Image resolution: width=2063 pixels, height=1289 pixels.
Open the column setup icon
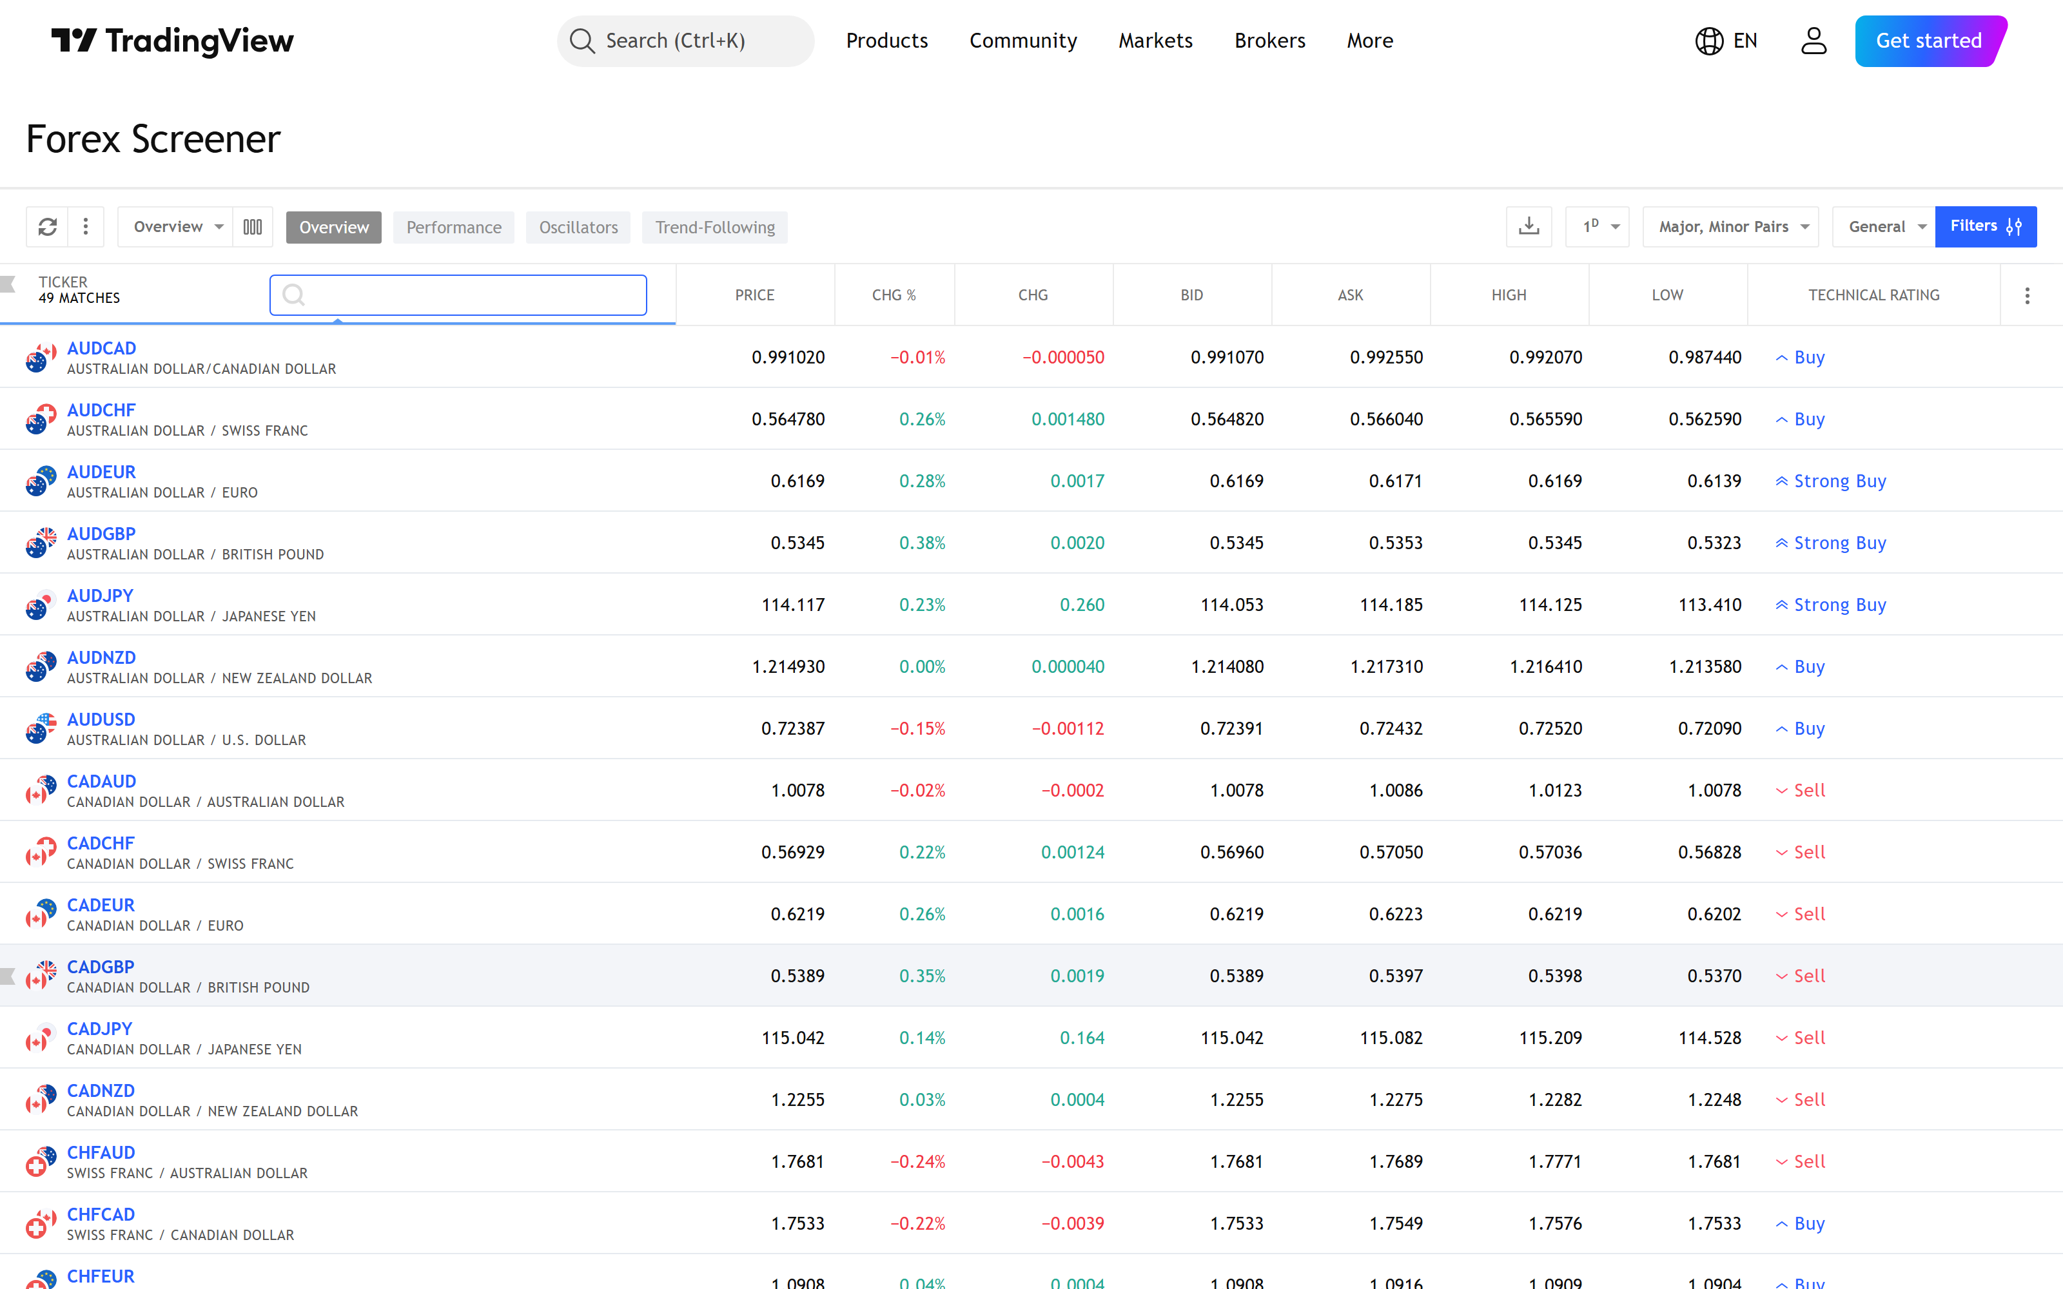tap(252, 227)
